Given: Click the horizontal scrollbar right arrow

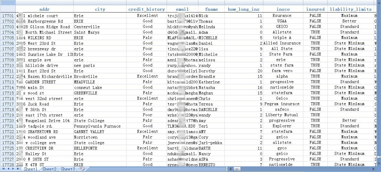Looking at the screenshot, I should (374, 169).
